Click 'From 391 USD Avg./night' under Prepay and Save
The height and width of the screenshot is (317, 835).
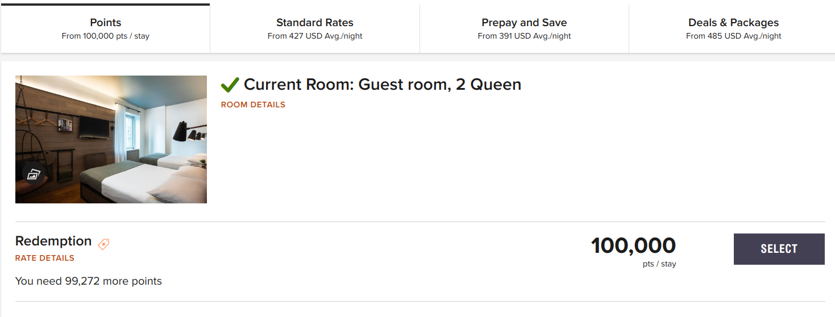coord(524,36)
